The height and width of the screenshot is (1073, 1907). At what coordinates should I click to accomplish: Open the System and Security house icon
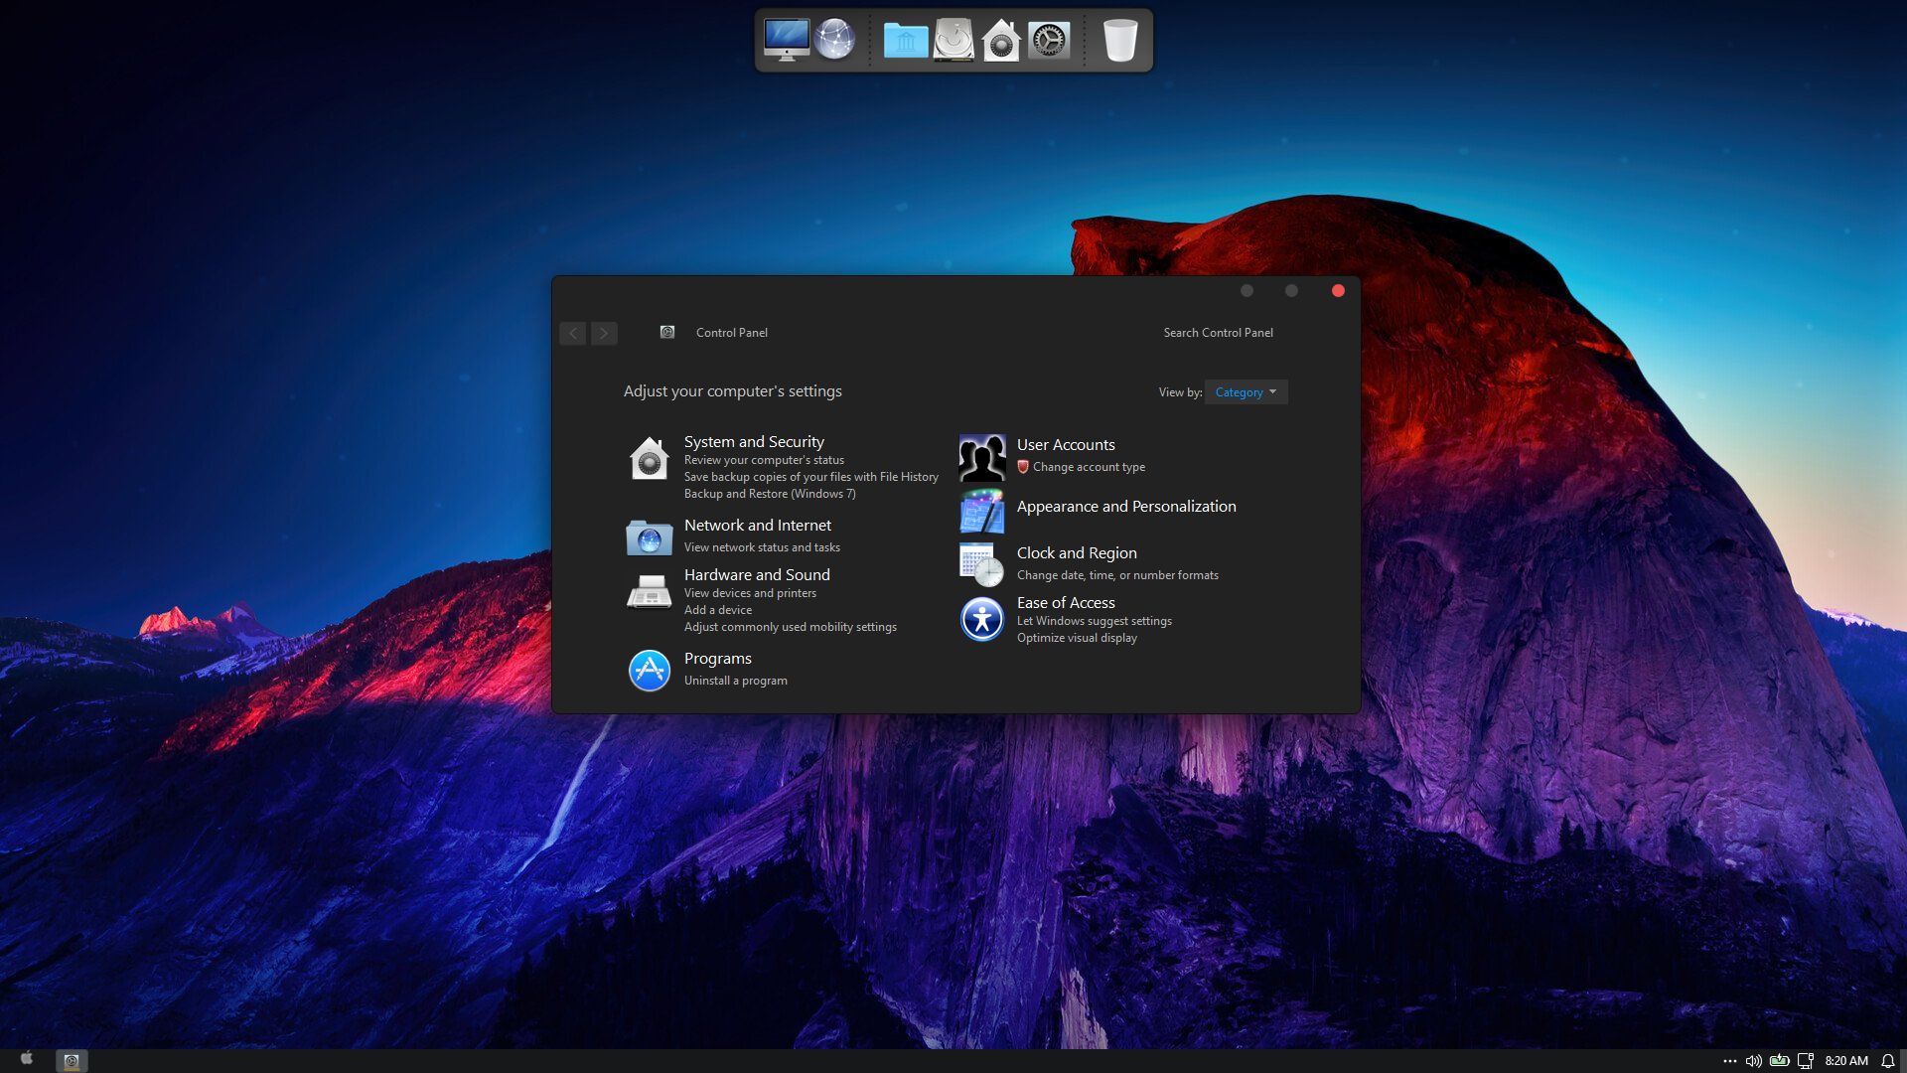(649, 458)
